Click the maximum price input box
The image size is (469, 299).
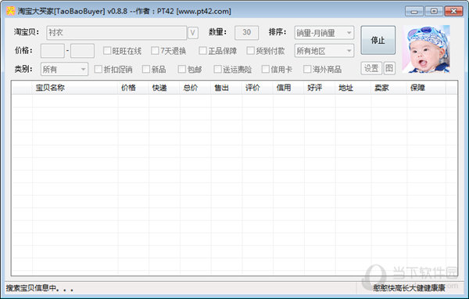coord(83,51)
